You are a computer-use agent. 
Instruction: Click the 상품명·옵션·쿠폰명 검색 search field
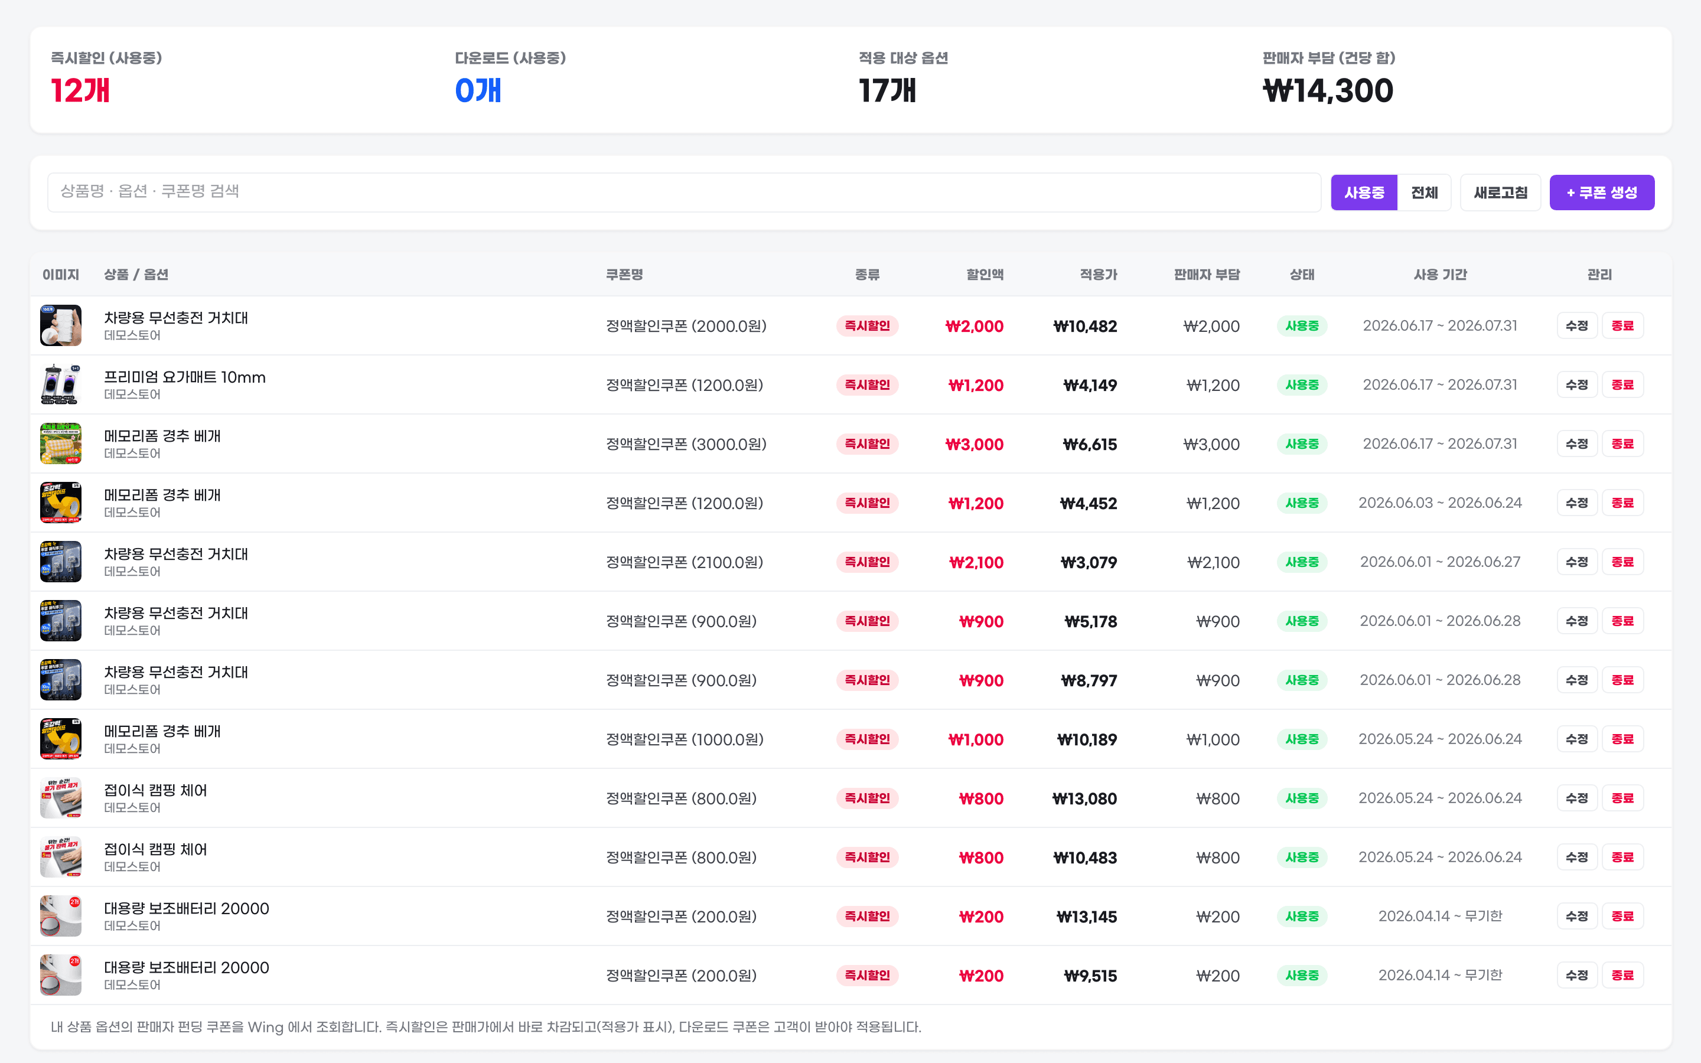tap(684, 192)
